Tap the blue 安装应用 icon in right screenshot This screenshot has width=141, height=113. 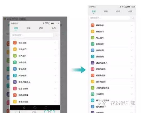(x=93, y=50)
